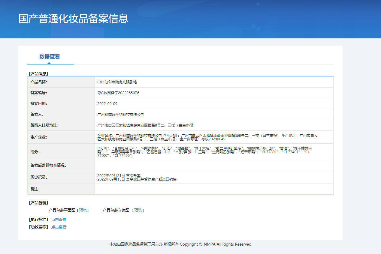The image size is (381, 254).
Task: Click the 备案日期 row label
Action: coord(39,104)
